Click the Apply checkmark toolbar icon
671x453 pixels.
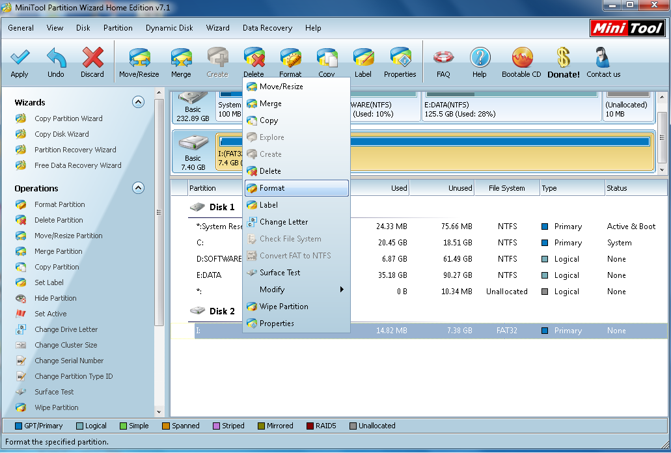click(x=20, y=57)
